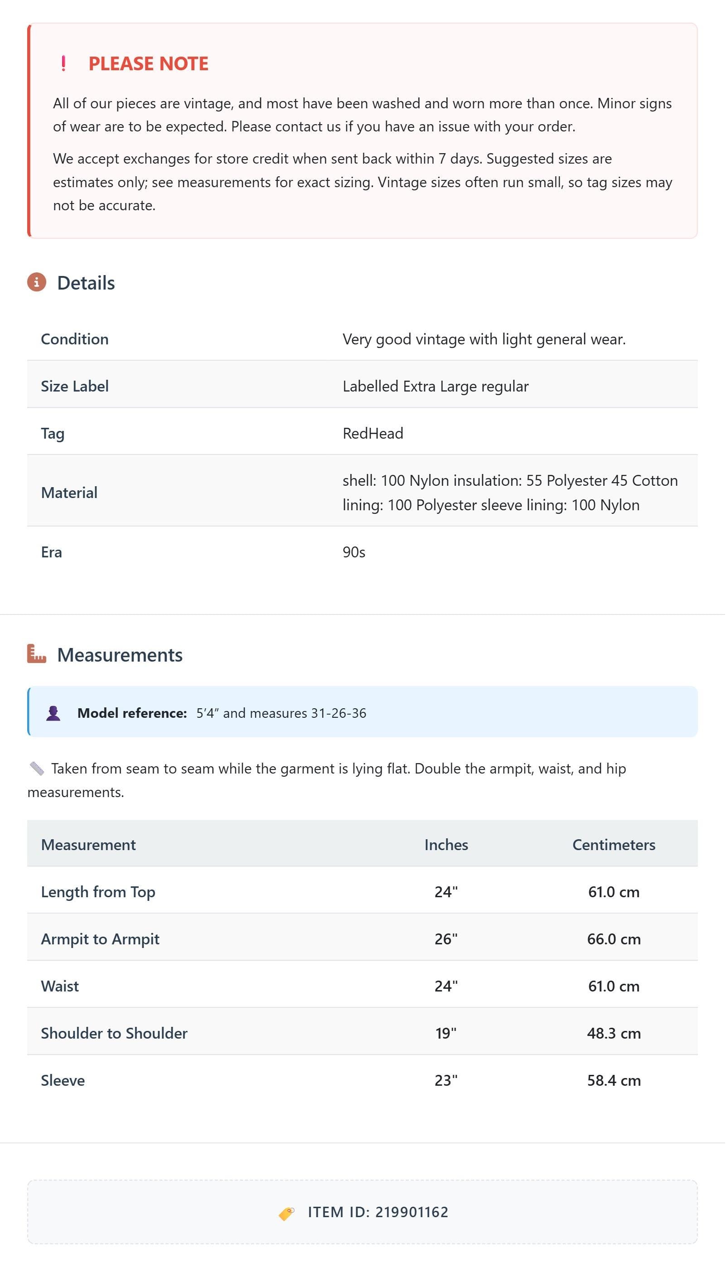Click the Details section heading

click(86, 283)
